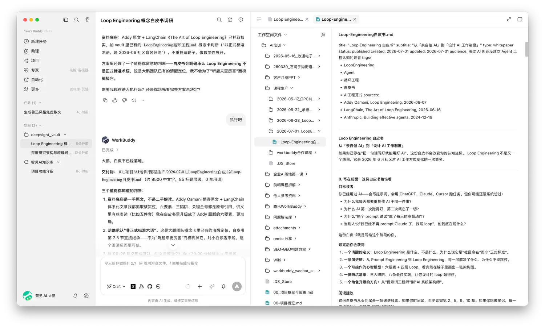This screenshot has height=328, width=545.
Task: Toggle the right panel layout icon
Action: click(x=520, y=20)
